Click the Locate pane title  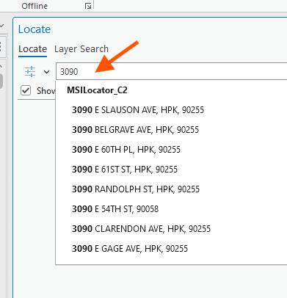point(34,29)
